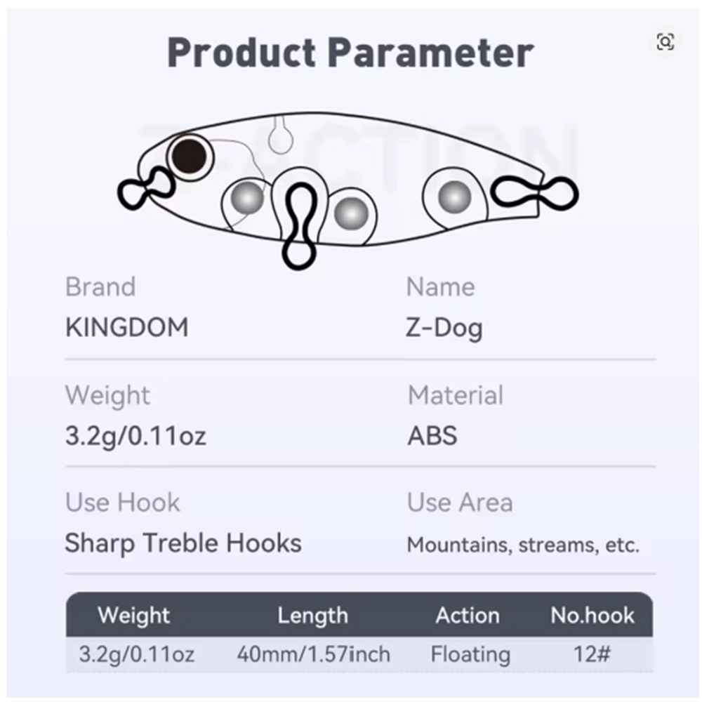The width and height of the screenshot is (702, 702).
Task: Click the Mountains, streams, etc. text
Action: (523, 545)
